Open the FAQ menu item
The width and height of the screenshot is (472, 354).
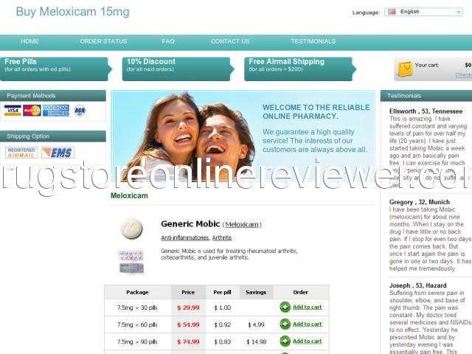(x=168, y=41)
